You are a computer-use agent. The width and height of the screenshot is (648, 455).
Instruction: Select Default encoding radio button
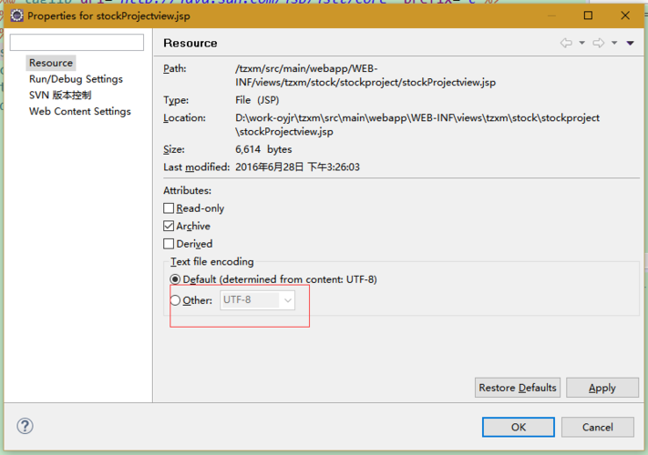(175, 279)
